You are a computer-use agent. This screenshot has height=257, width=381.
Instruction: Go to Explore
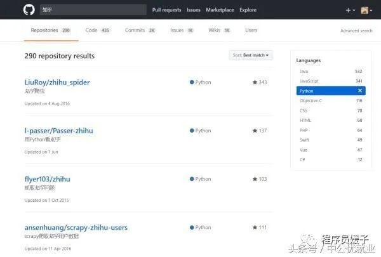pos(248,10)
